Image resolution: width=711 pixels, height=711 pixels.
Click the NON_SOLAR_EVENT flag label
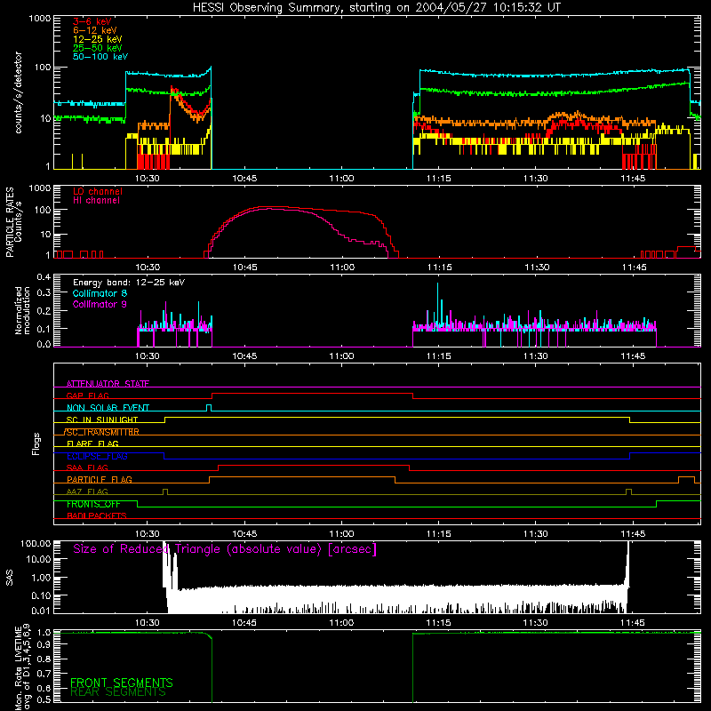108,408
